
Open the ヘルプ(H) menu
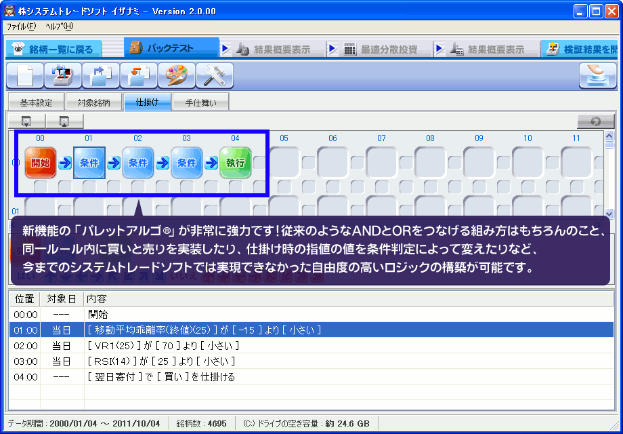pyautogui.click(x=59, y=26)
